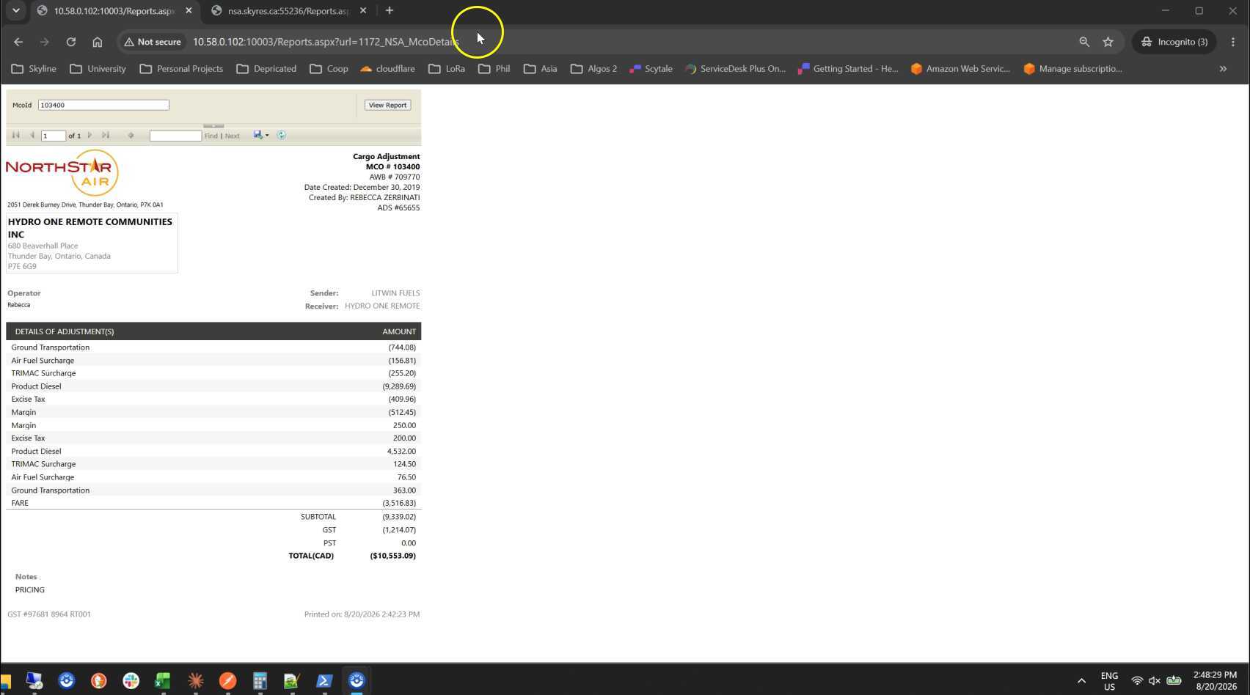Screen dimensions: 1250x695
Task: Open the orange starburst app in taskbar
Action: click(195, 681)
